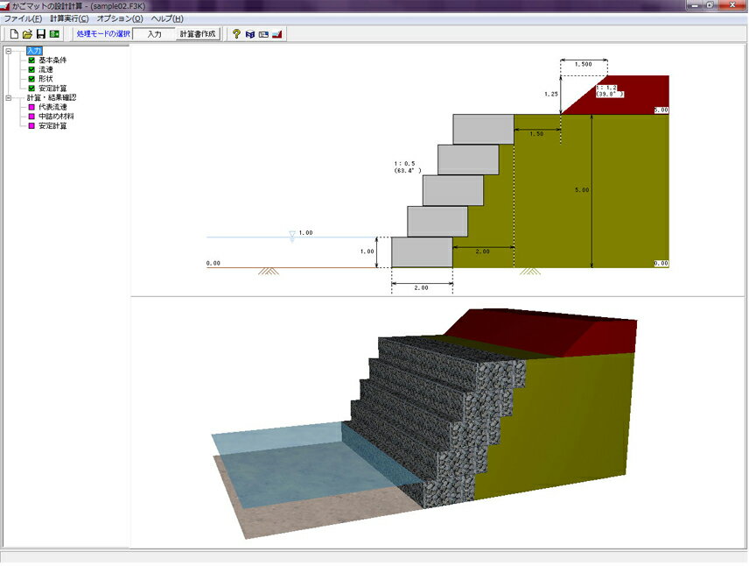749x566 pixels.
Task: Click the green toolbar icon beside Save
Action: (54, 34)
